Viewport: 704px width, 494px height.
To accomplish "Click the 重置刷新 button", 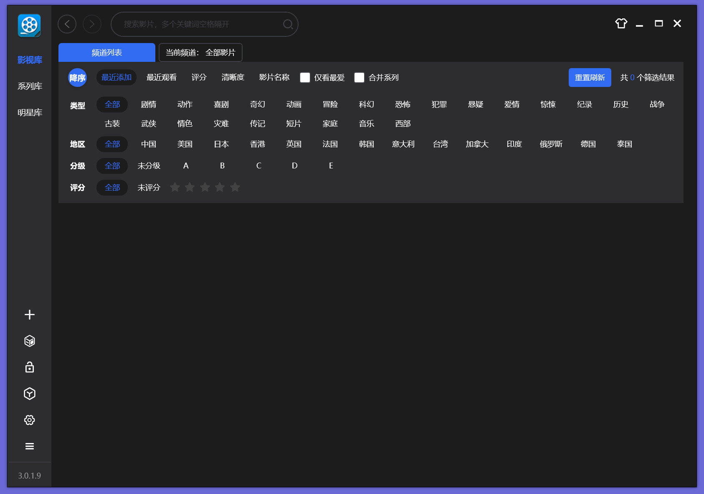I will (x=590, y=77).
